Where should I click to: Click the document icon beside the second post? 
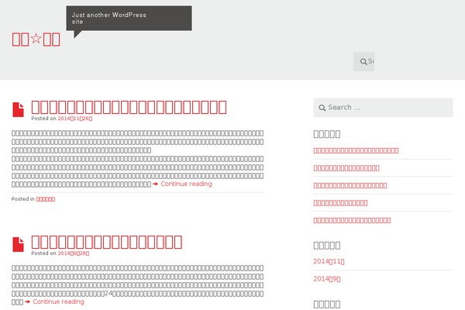pyautogui.click(x=18, y=244)
